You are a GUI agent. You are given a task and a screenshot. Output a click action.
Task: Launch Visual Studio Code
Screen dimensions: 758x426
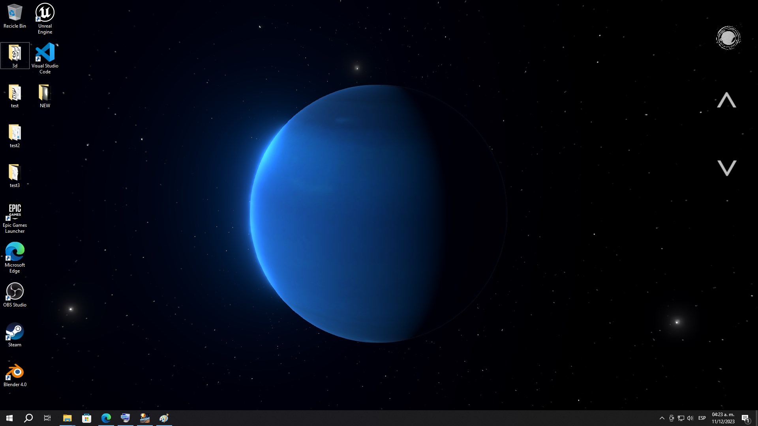(x=45, y=52)
